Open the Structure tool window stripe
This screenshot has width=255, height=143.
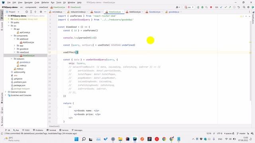point(2,121)
